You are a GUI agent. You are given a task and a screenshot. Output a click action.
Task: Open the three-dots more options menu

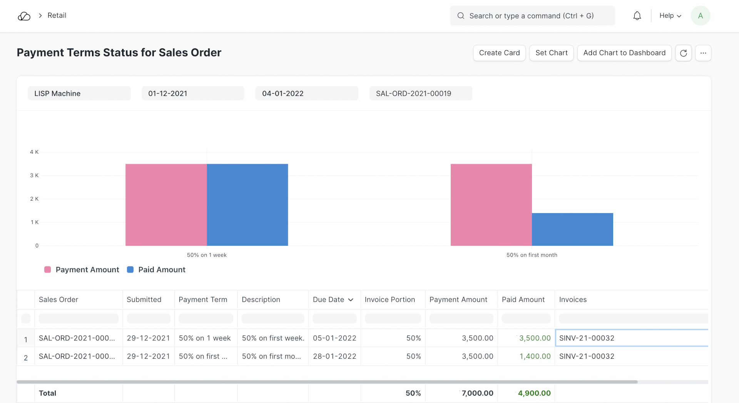tap(703, 53)
